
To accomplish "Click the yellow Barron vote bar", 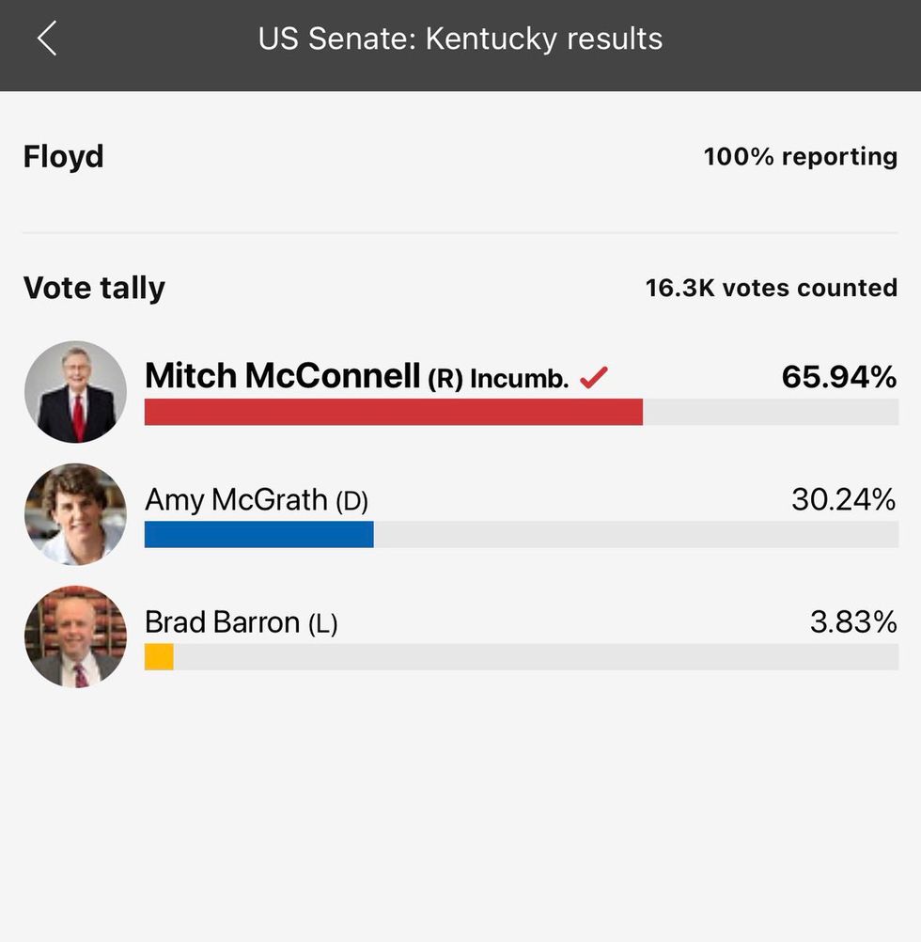I will point(159,657).
